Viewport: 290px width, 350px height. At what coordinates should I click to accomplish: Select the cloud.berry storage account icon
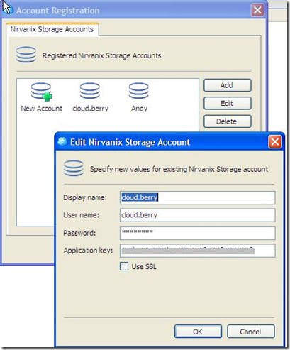point(90,91)
